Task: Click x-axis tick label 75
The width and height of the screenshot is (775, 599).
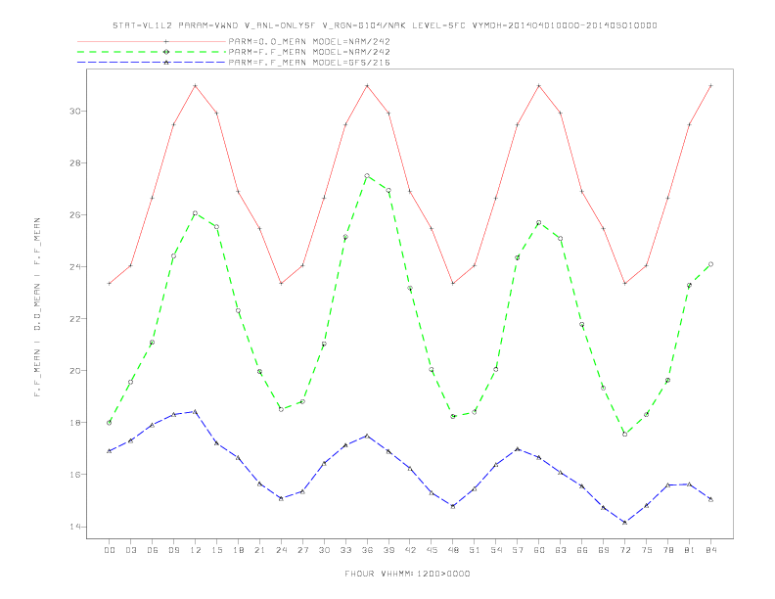Action: click(x=647, y=550)
